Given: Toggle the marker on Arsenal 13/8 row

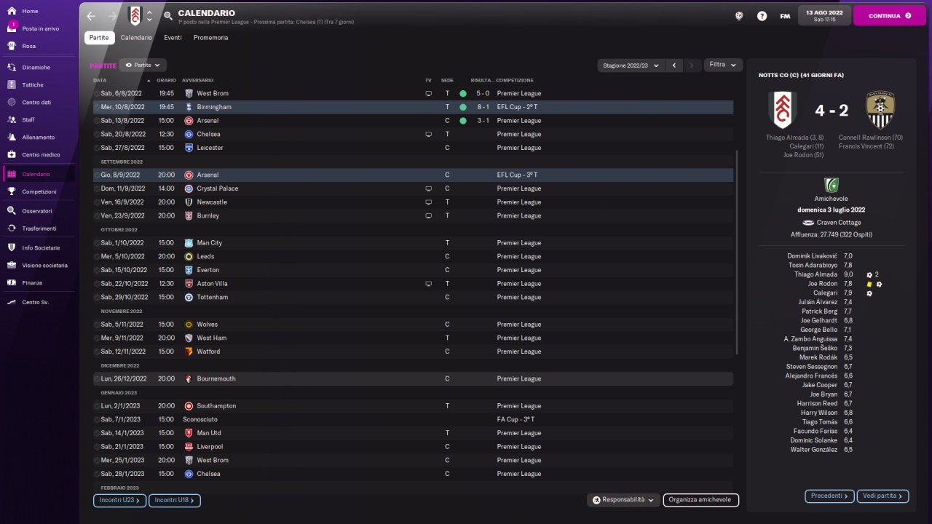Looking at the screenshot, I should tap(97, 121).
